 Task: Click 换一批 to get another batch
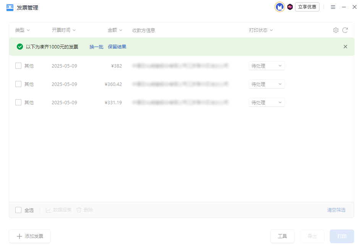pyautogui.click(x=96, y=47)
